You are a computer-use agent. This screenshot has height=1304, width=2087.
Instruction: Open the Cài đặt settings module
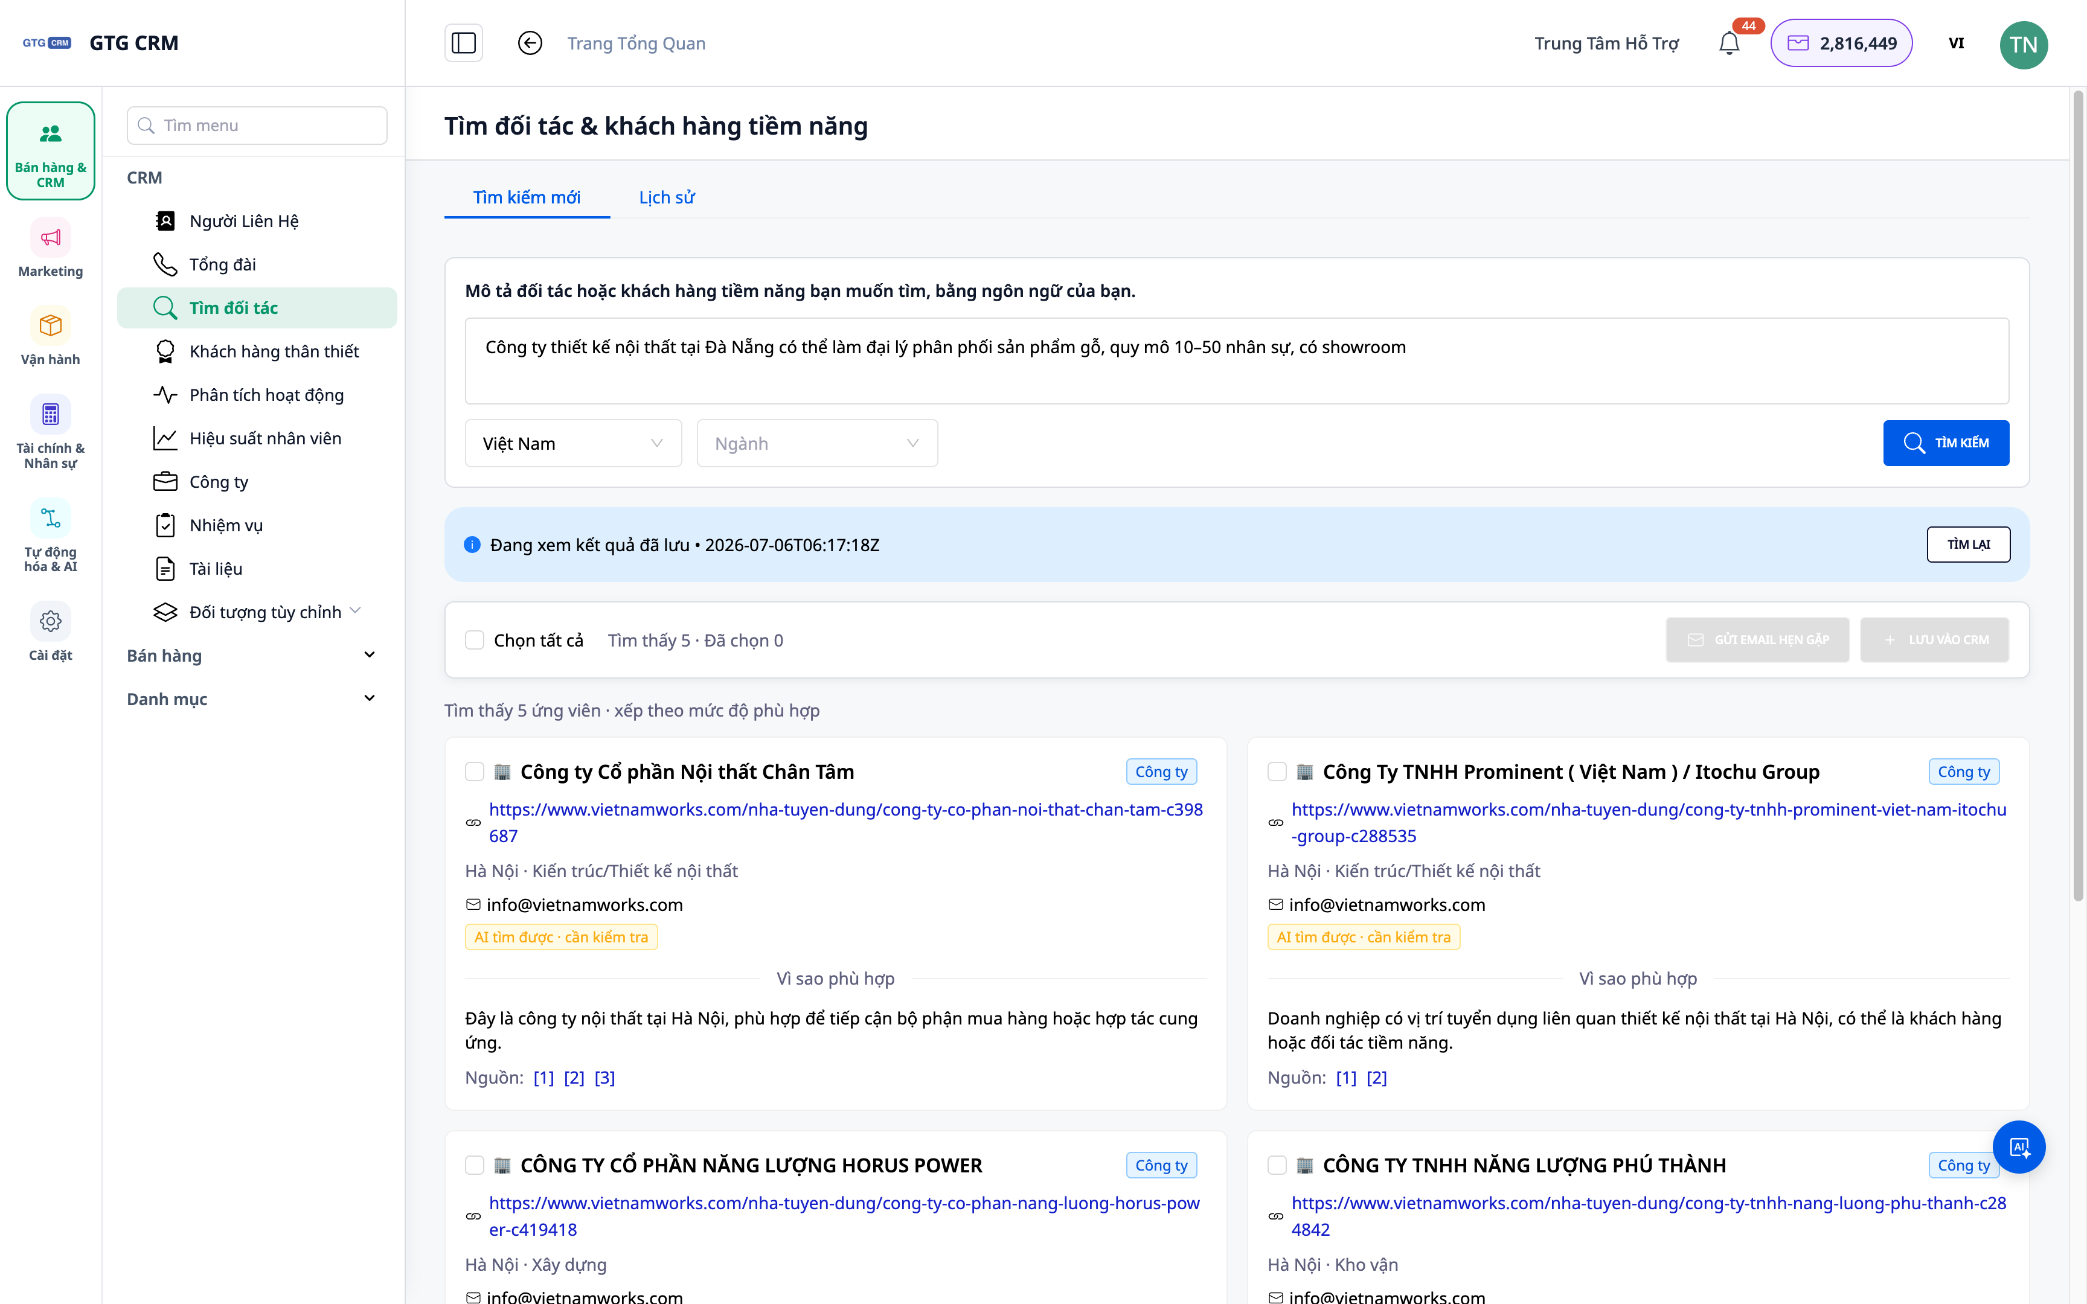(51, 633)
